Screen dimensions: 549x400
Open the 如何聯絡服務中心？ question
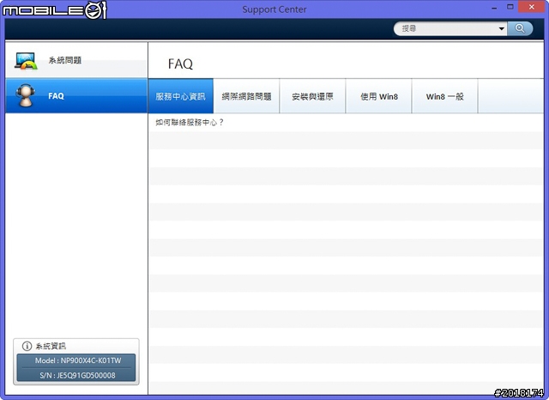coord(190,122)
